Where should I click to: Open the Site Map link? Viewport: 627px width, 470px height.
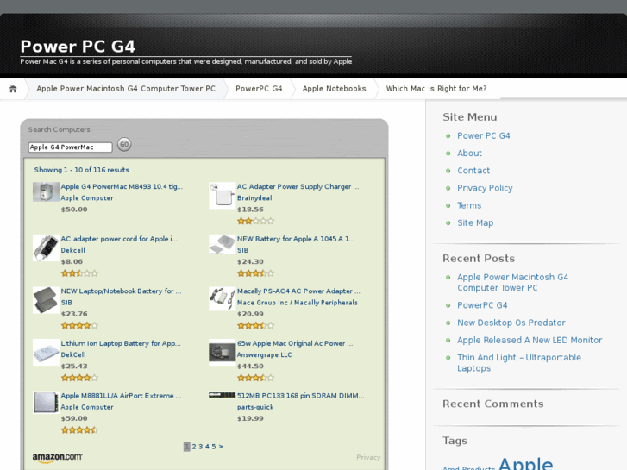(475, 222)
